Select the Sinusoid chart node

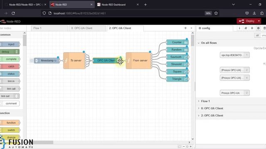pos(177,64)
